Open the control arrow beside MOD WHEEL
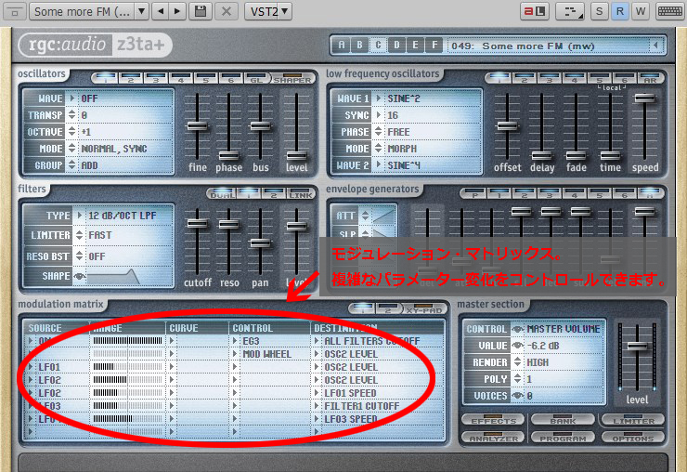Viewport: 687px width, 472px height. (235, 354)
